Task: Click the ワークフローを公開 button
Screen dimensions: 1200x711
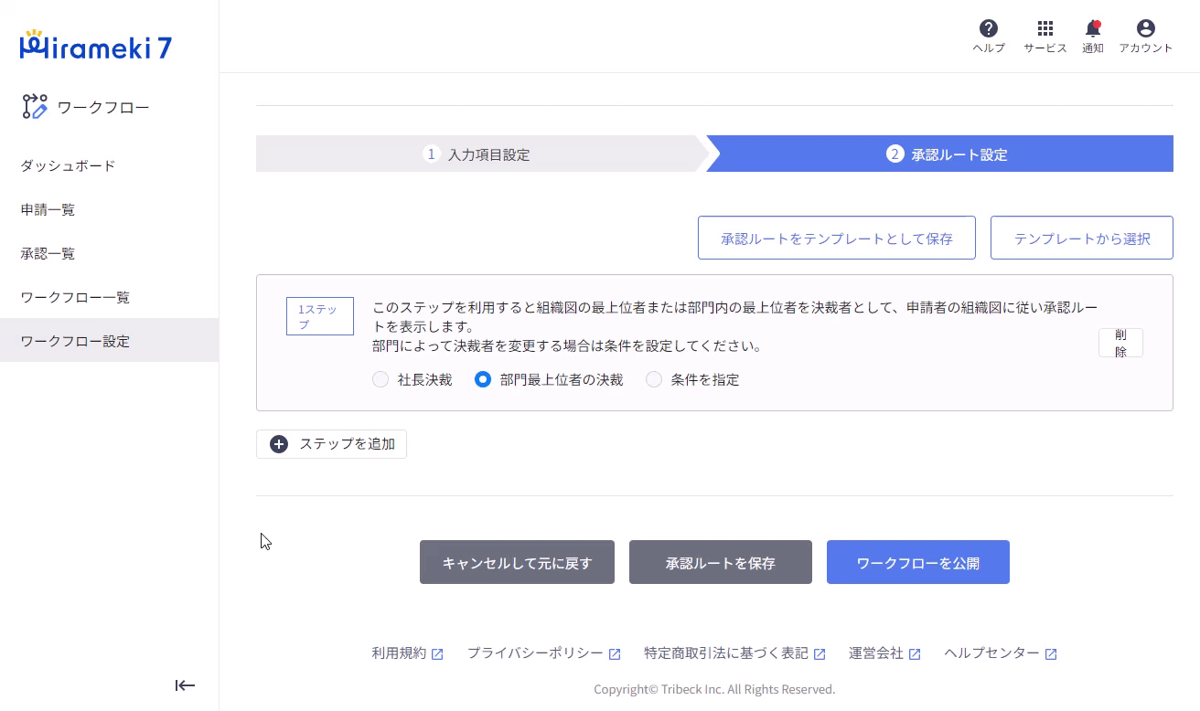Action: tap(917, 562)
